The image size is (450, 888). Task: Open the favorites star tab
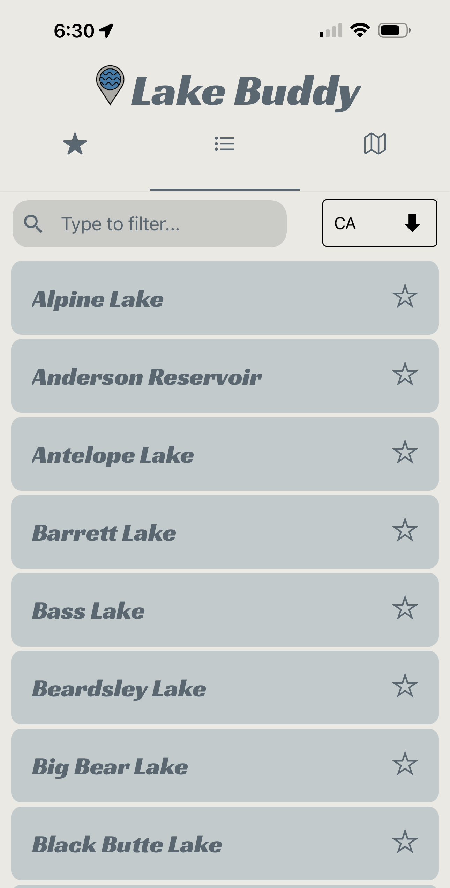75,144
